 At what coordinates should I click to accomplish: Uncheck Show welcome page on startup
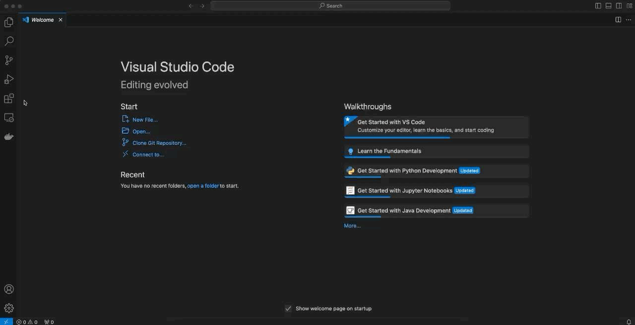[x=288, y=308]
